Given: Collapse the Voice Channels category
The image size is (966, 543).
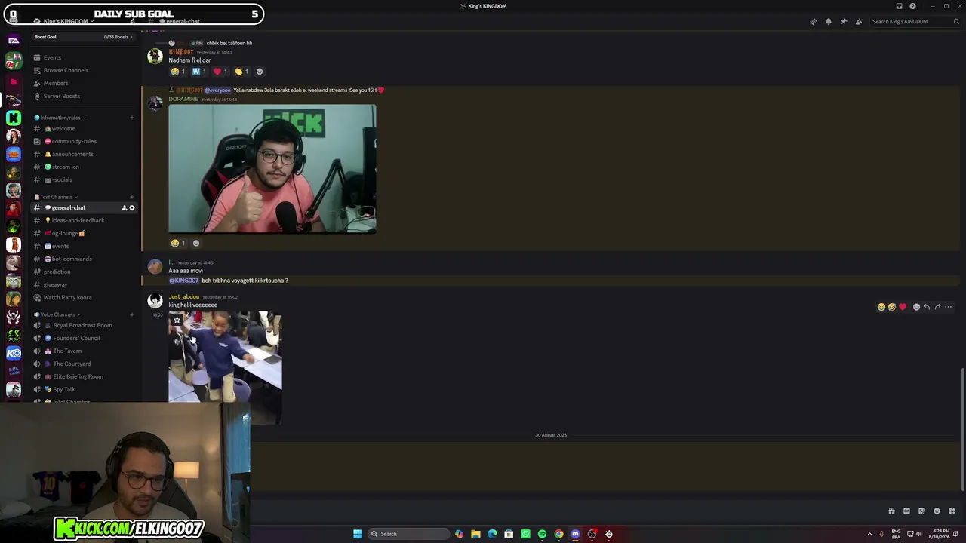Looking at the screenshot, I should click(x=58, y=314).
